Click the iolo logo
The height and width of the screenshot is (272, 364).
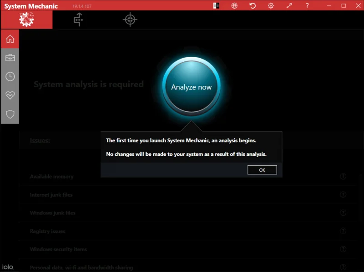[x=8, y=267]
